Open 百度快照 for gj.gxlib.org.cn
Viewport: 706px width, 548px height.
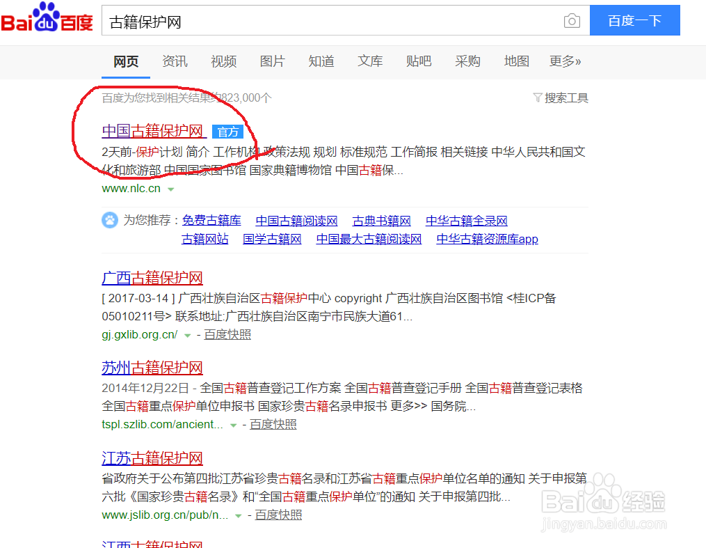tap(227, 334)
